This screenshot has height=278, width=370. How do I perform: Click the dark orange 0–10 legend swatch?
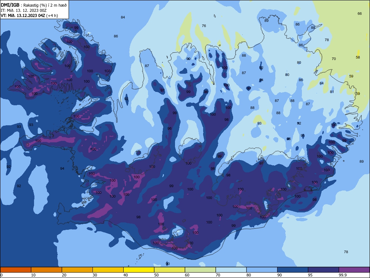[16, 270]
